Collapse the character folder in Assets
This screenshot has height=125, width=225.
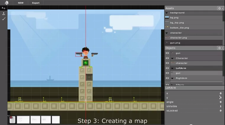[167, 33]
